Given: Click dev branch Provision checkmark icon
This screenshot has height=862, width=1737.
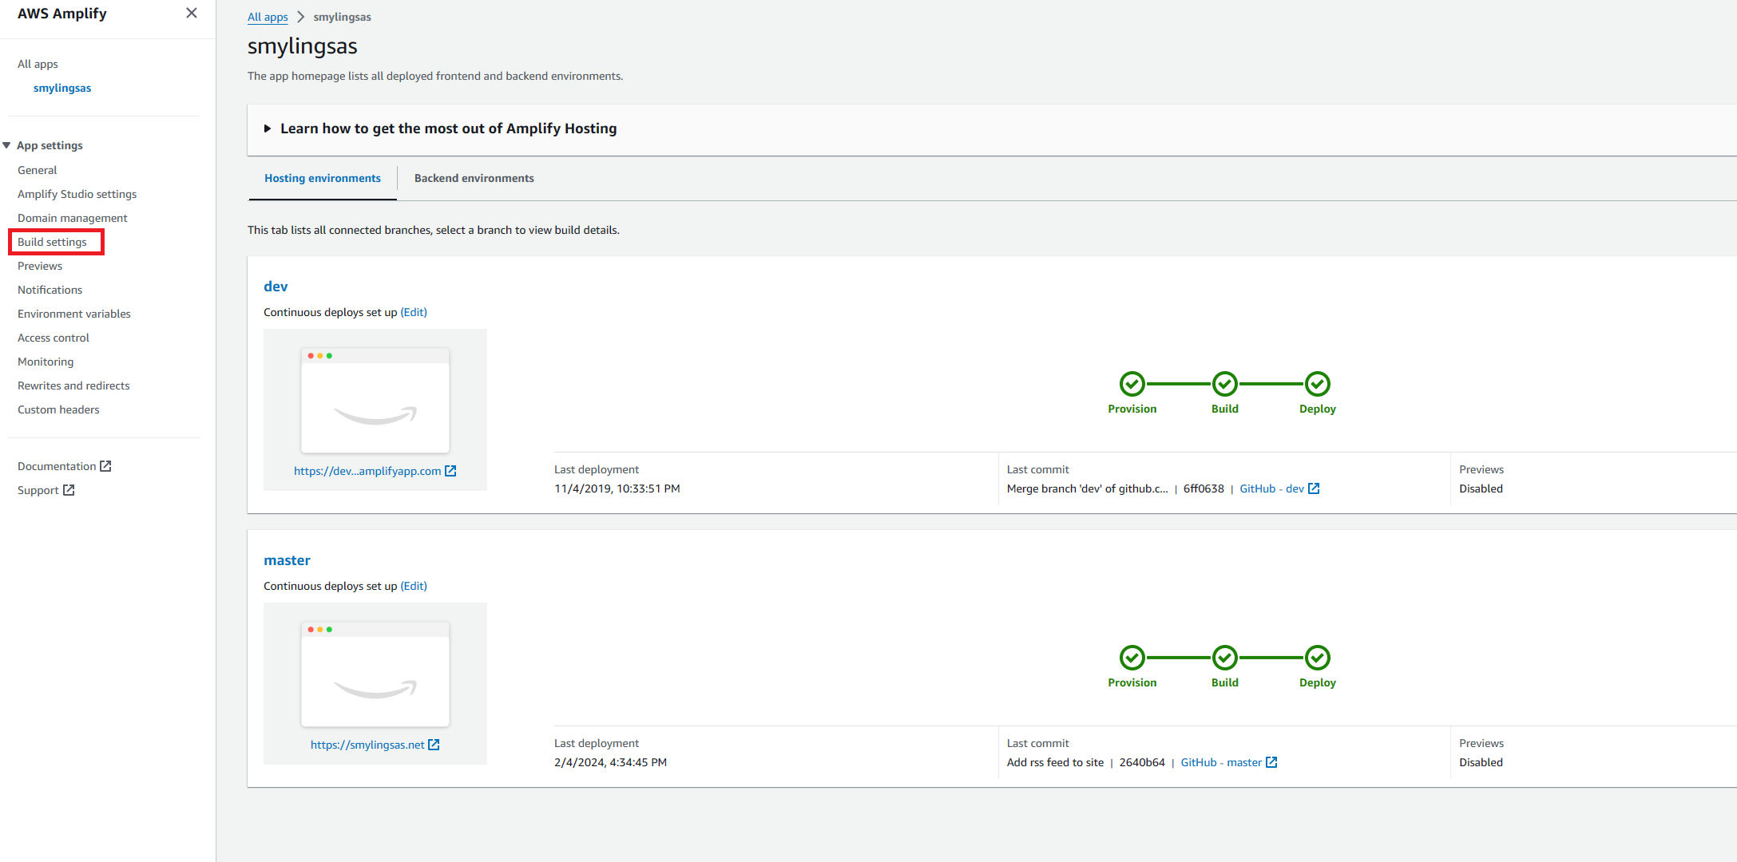Looking at the screenshot, I should [1132, 384].
